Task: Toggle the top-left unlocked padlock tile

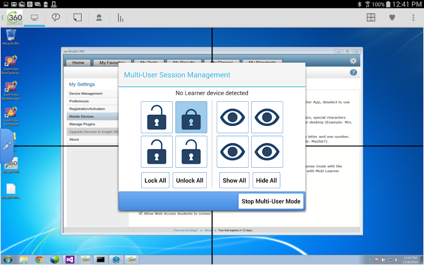Action: 157,117
